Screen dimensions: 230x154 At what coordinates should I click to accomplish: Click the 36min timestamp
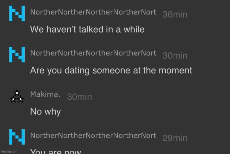pyautogui.click(x=175, y=14)
